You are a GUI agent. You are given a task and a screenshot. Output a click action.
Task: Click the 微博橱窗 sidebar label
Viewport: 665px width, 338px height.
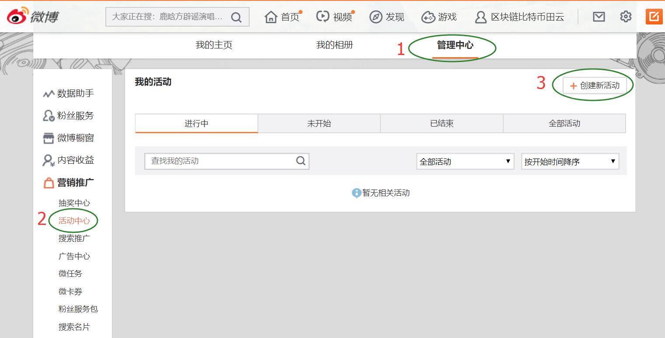(76, 138)
